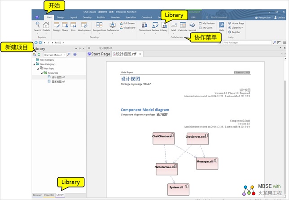Click the Search icon in Explore group

pyautogui.click(x=38, y=27)
